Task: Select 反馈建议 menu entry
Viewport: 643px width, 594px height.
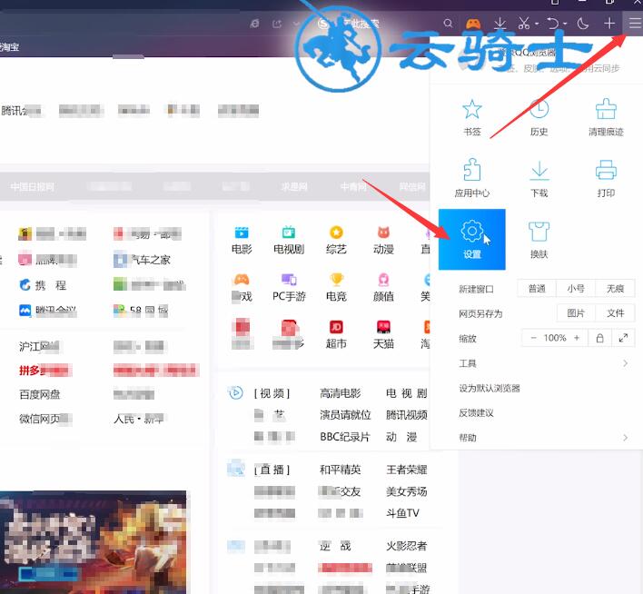Action: [476, 413]
